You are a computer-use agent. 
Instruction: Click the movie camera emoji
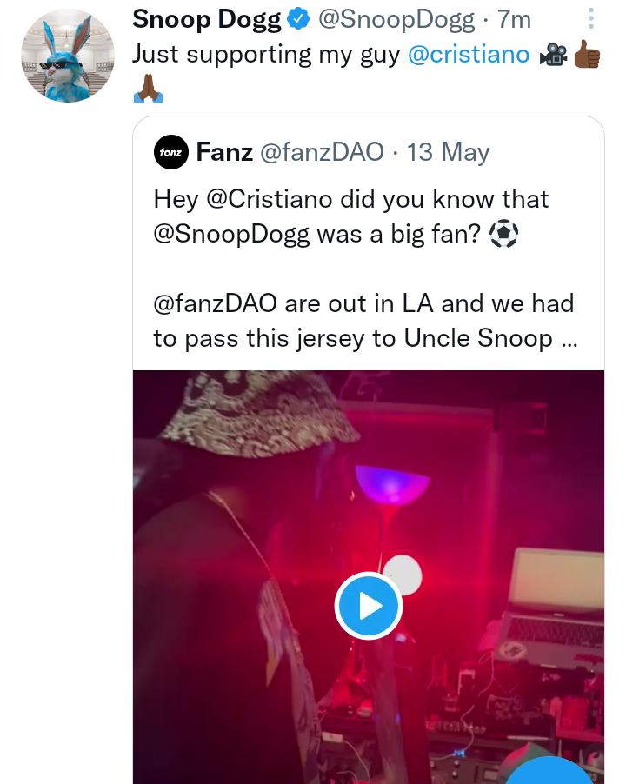[553, 55]
